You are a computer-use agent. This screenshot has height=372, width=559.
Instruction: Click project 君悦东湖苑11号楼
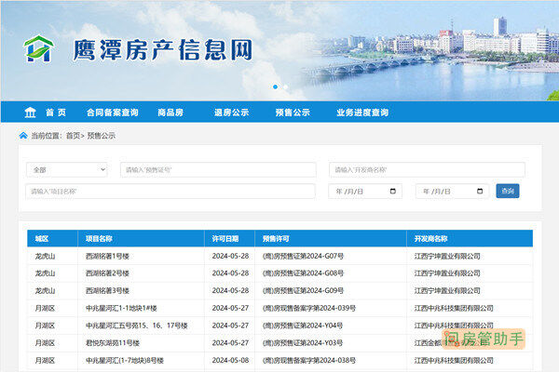click(x=113, y=343)
